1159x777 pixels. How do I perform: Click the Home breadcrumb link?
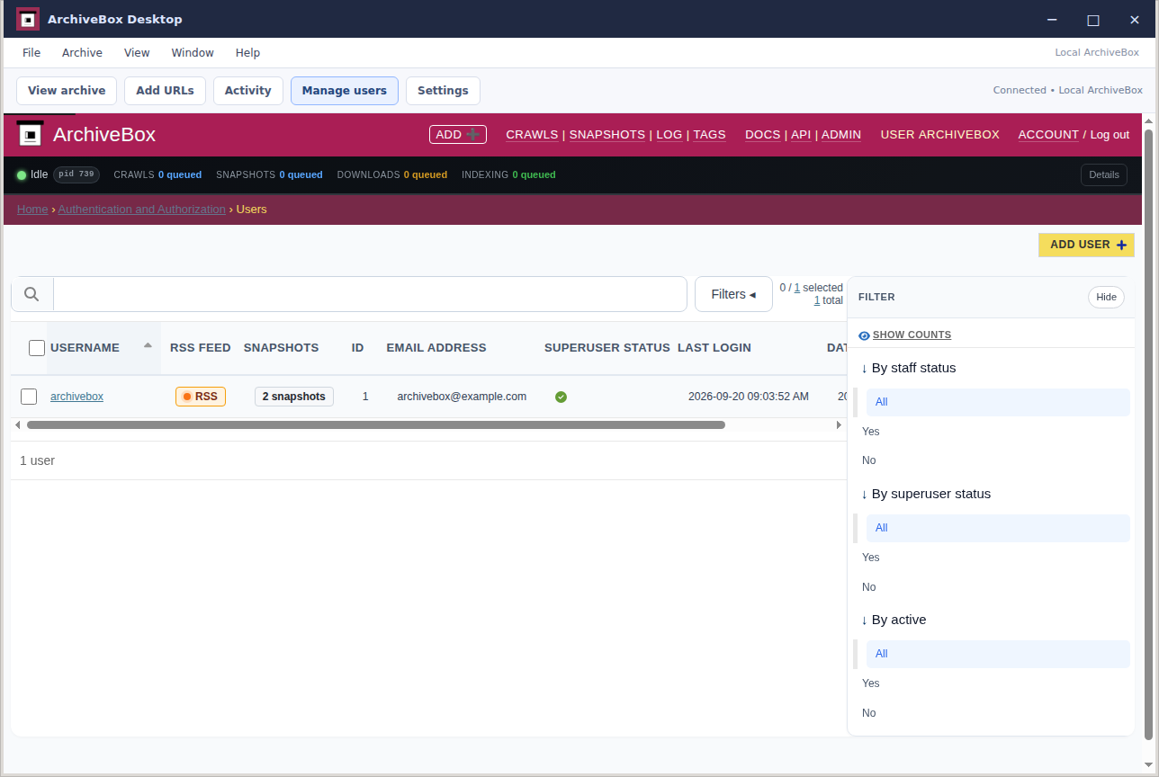(32, 210)
